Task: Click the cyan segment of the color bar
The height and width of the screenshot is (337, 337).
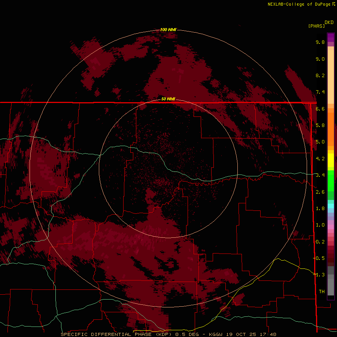Action: pos(331,206)
